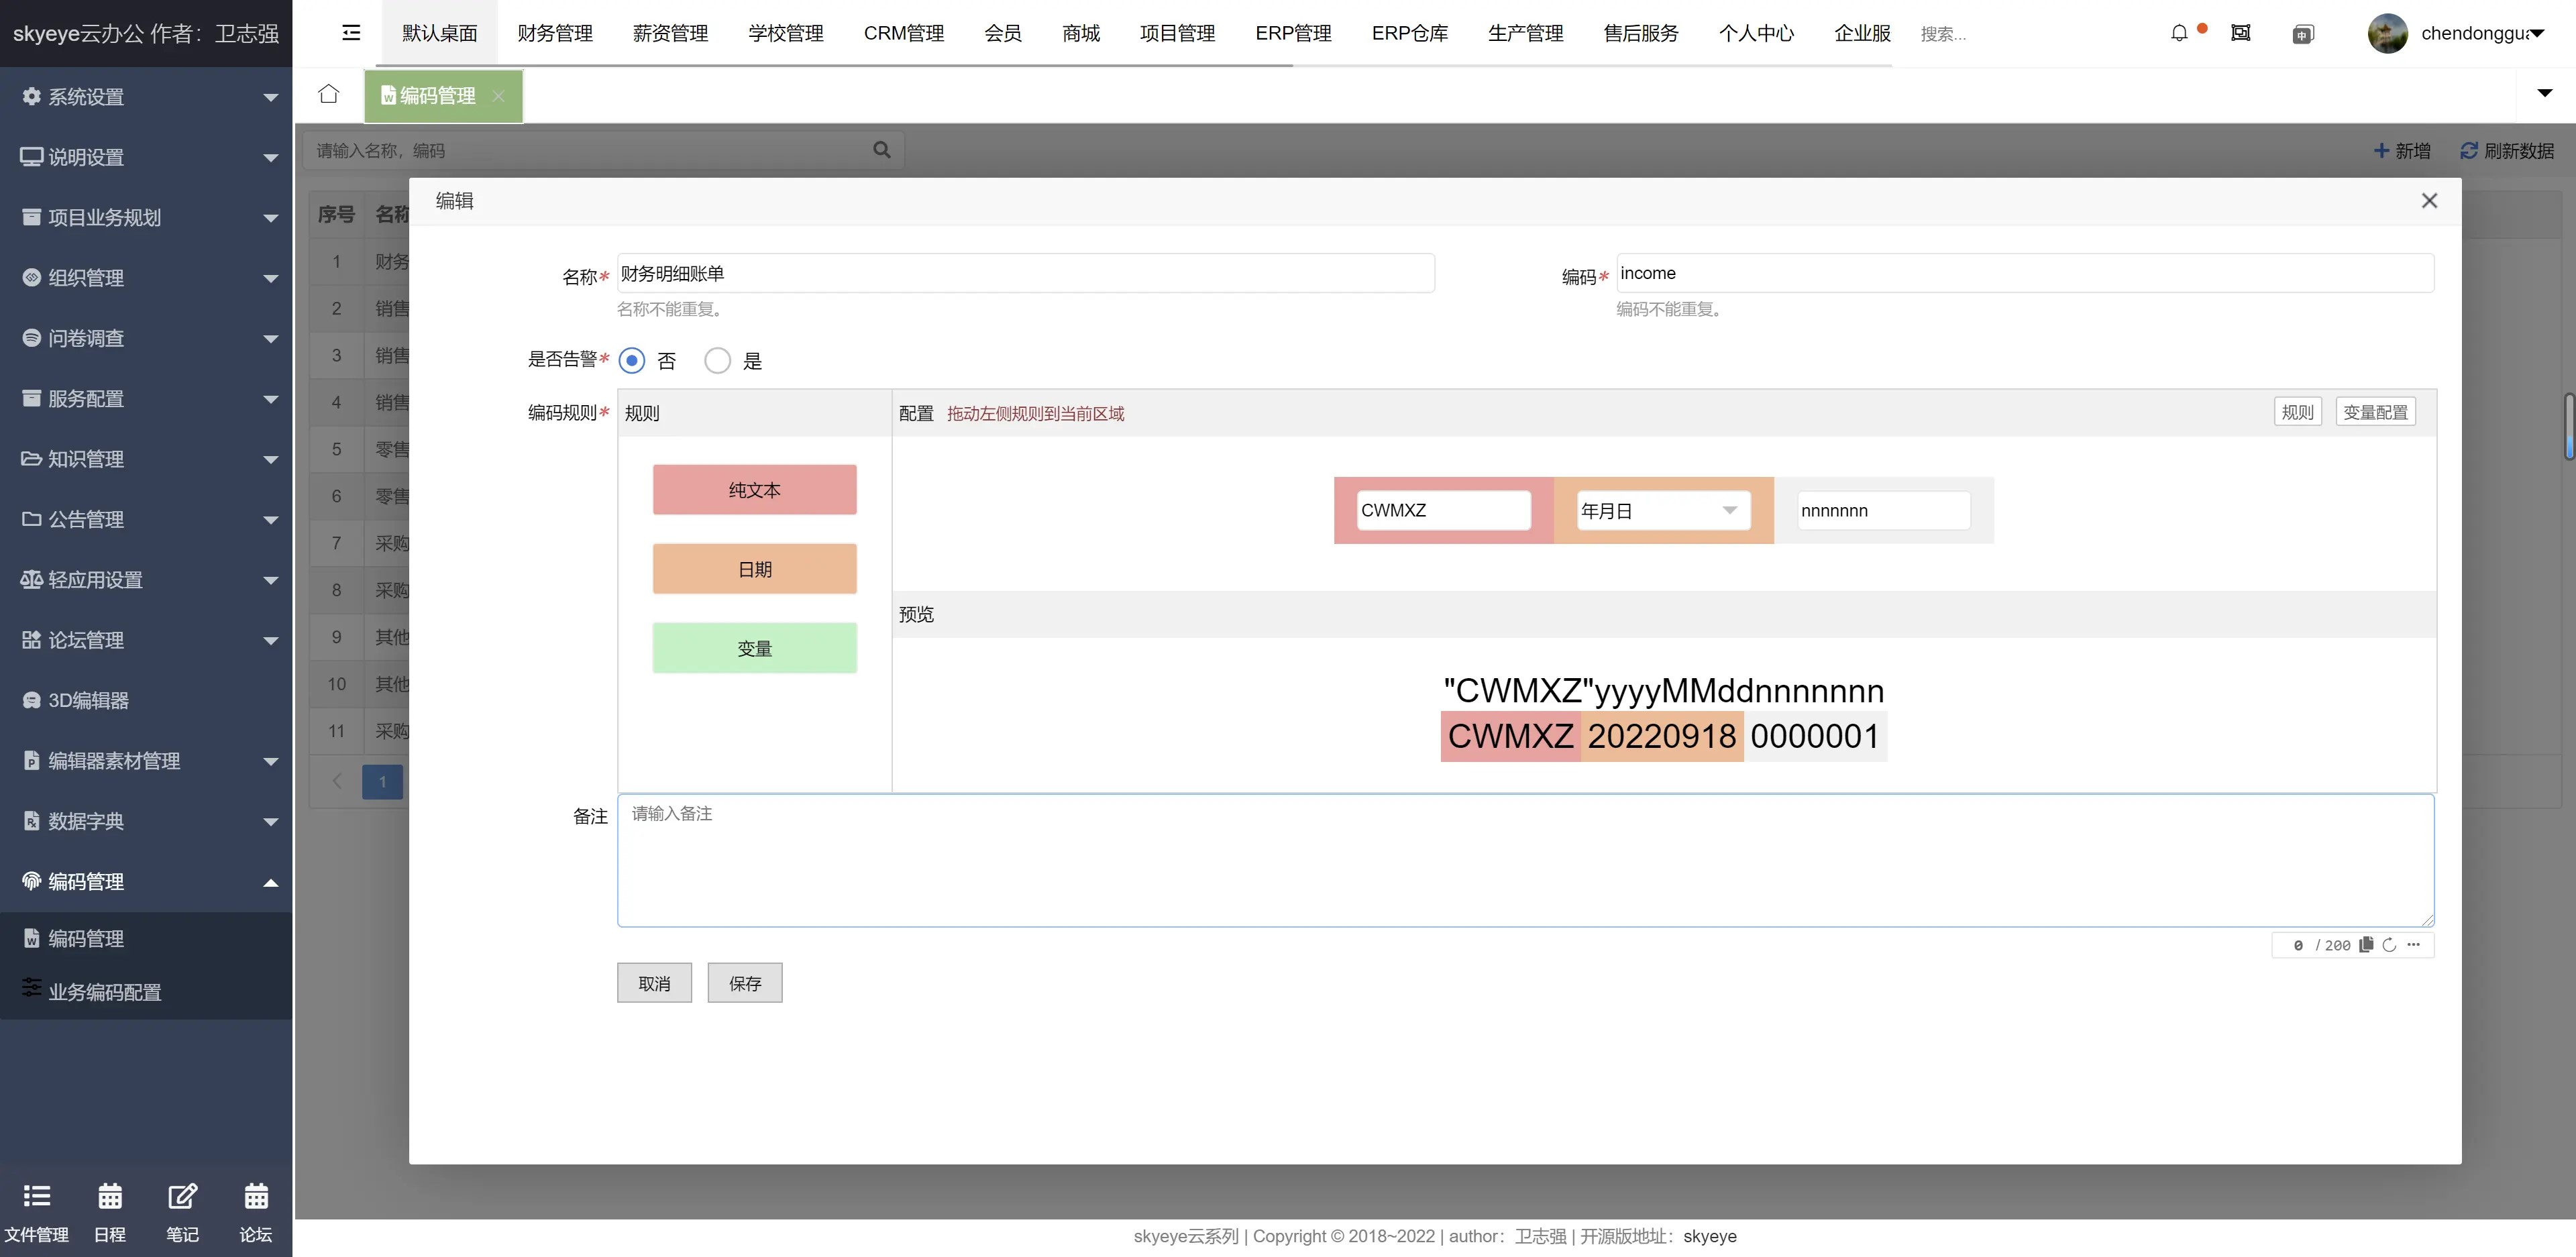Click the home icon tab
The width and height of the screenshot is (2576, 1257).
tap(329, 94)
